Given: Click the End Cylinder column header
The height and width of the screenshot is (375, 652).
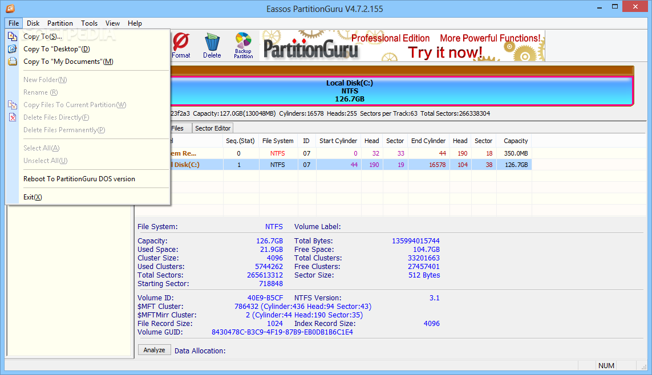Looking at the screenshot, I should (x=428, y=141).
